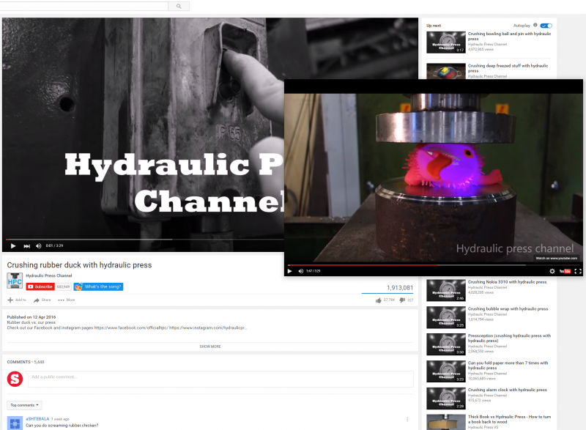586x430 pixels.
Task: Enter fullscreen in the popup player
Action: 578,271
